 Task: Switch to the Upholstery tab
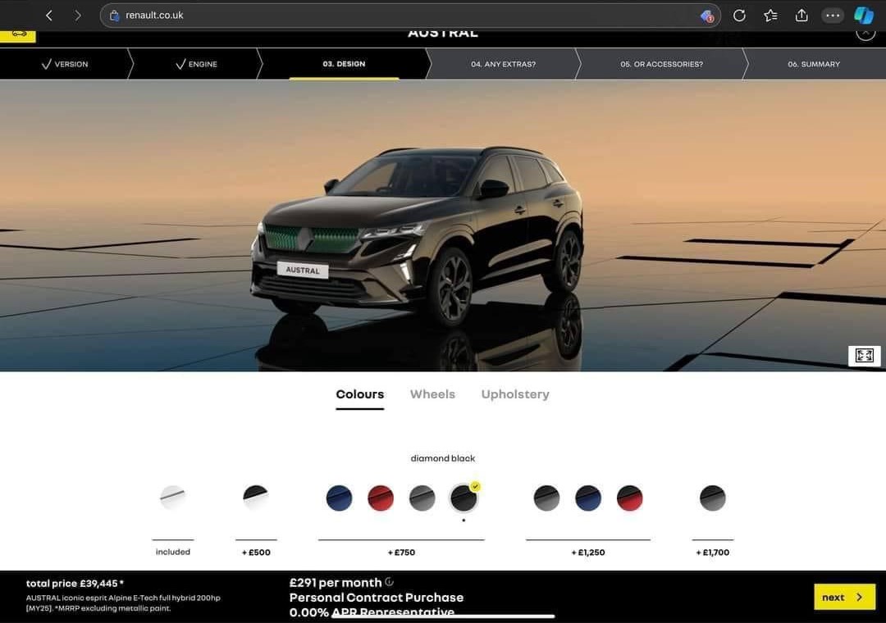[514, 394]
